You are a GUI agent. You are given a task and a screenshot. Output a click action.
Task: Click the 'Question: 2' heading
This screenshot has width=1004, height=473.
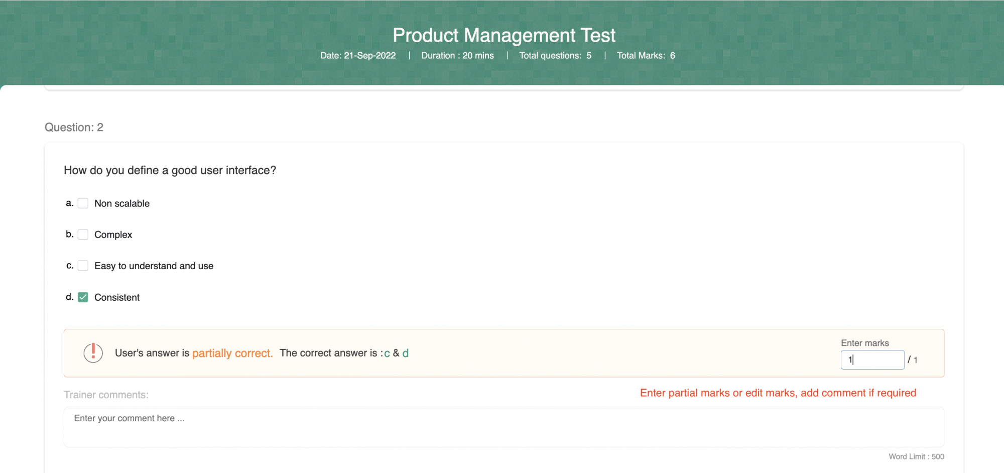74,128
